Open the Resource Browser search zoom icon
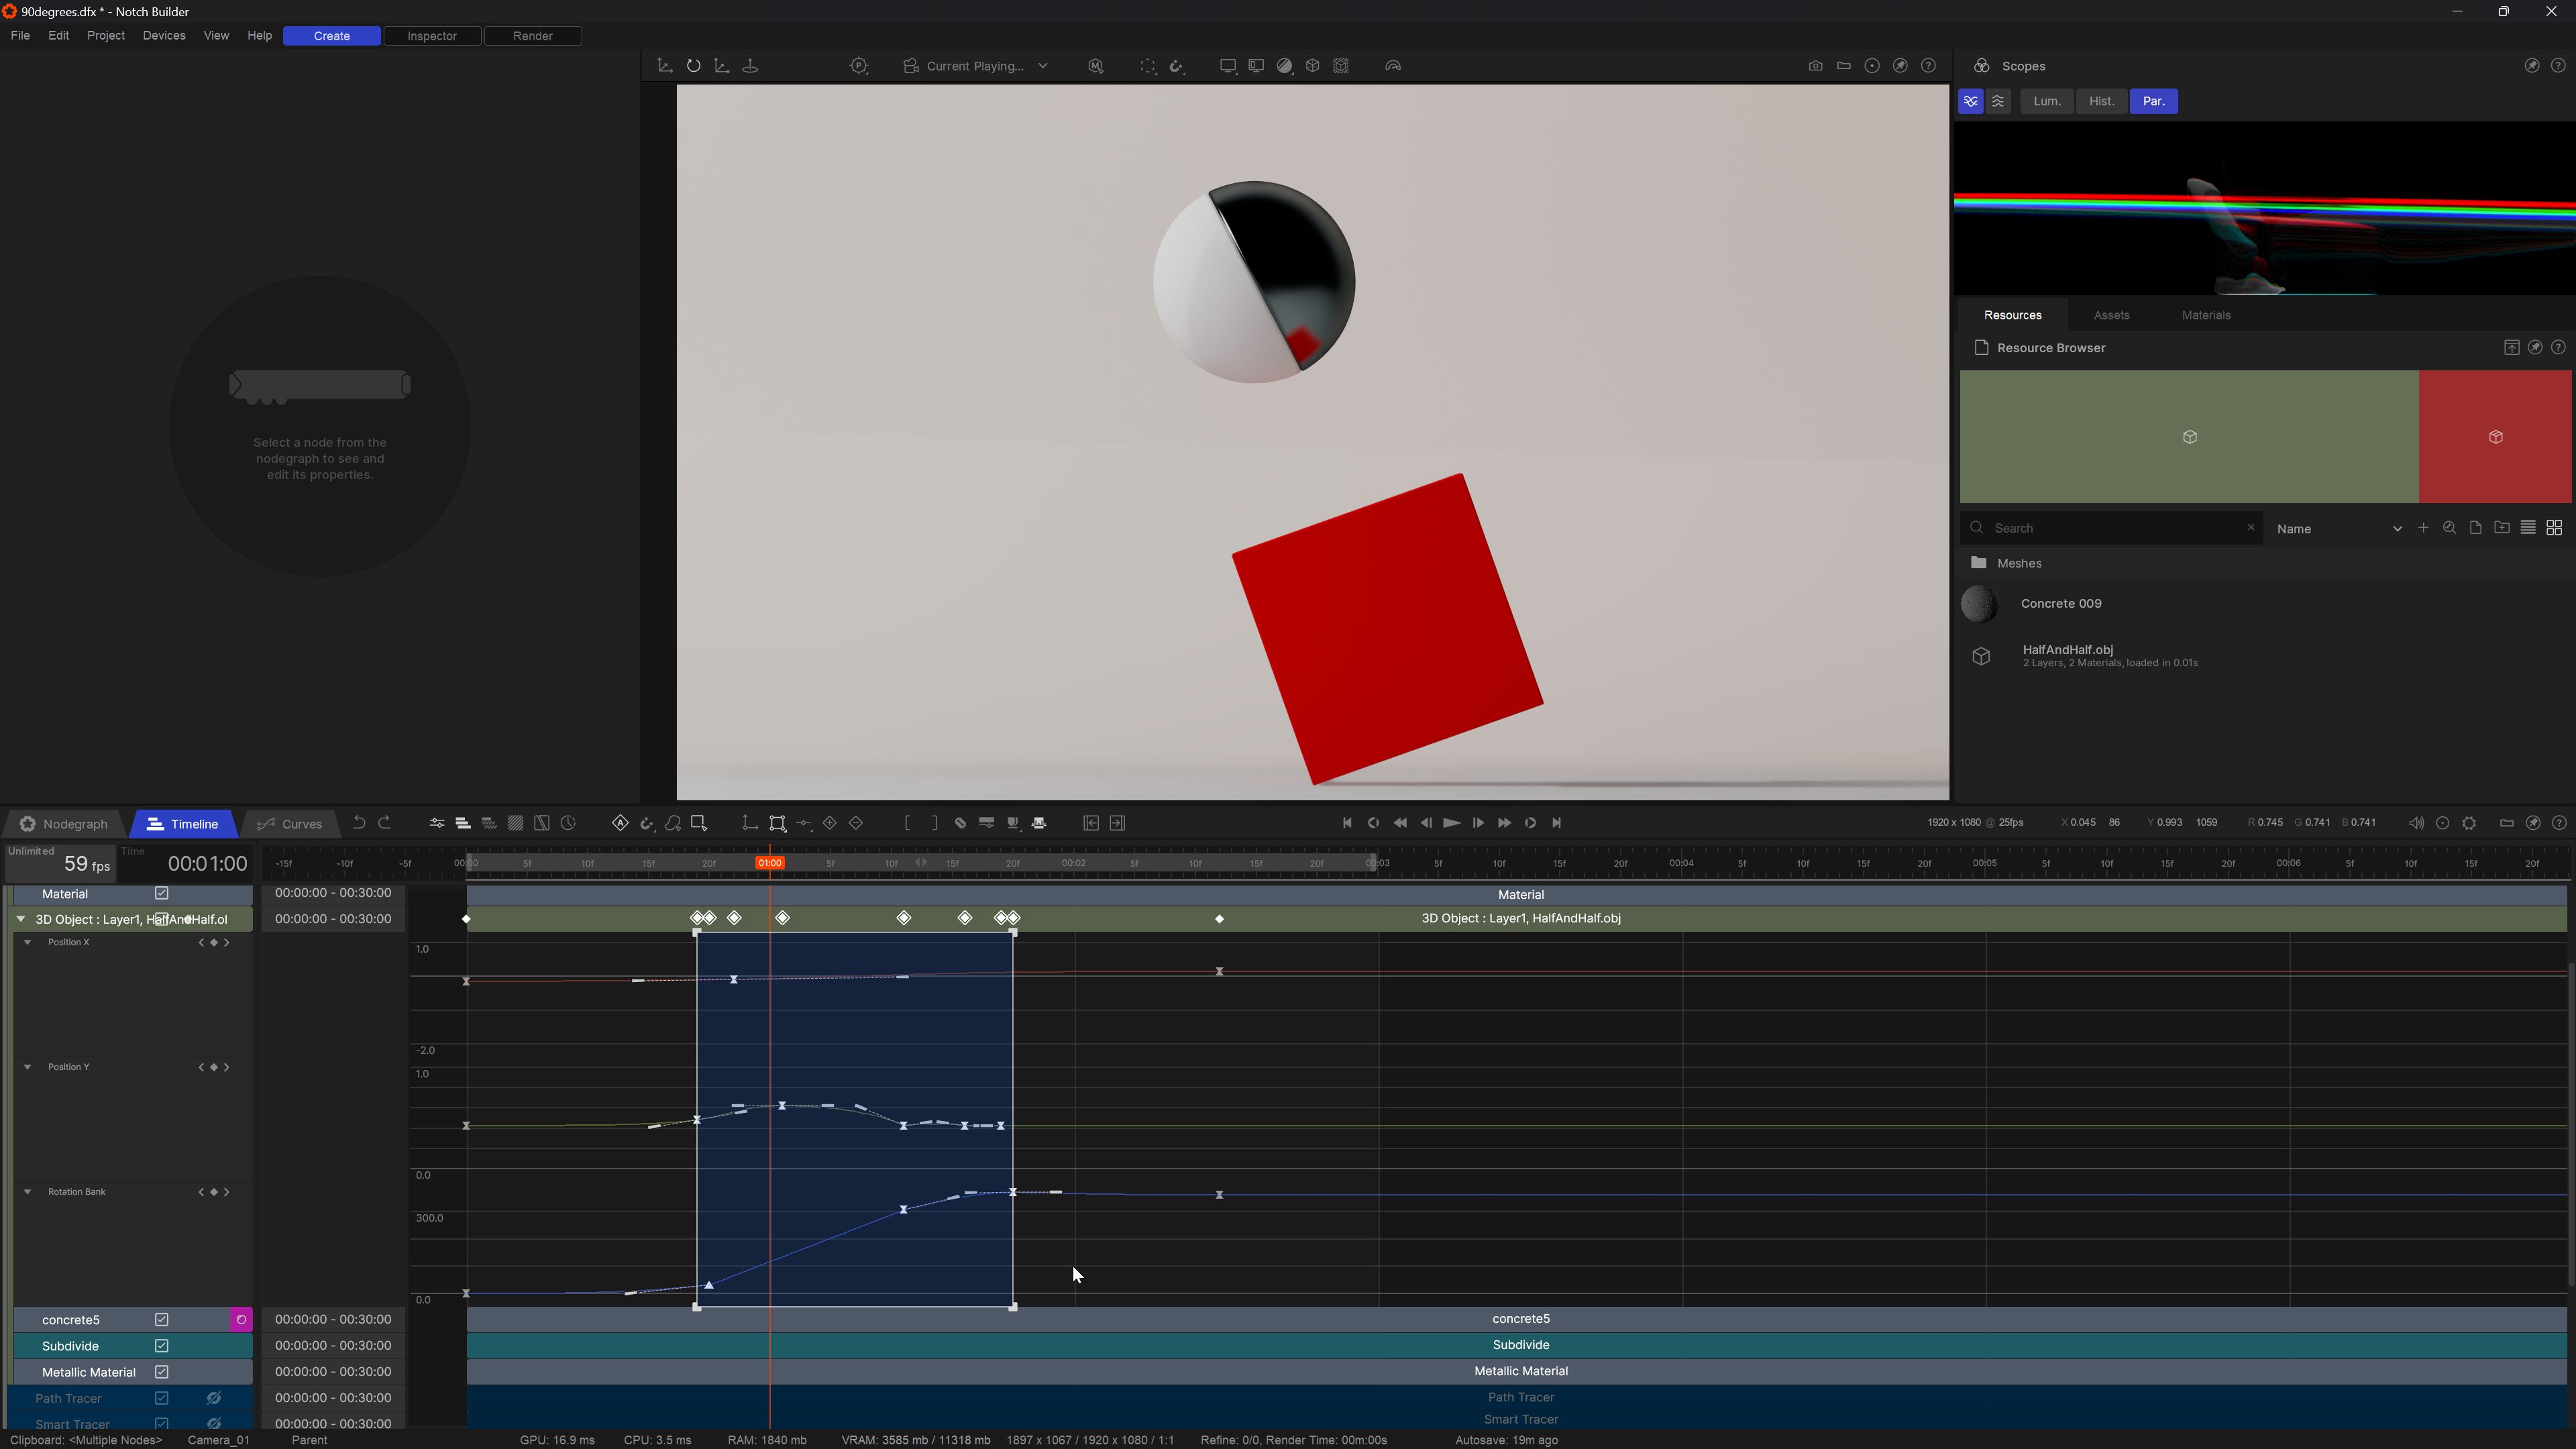 (x=2449, y=528)
